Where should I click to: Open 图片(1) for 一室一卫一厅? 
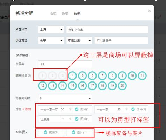[x=82, y=109]
